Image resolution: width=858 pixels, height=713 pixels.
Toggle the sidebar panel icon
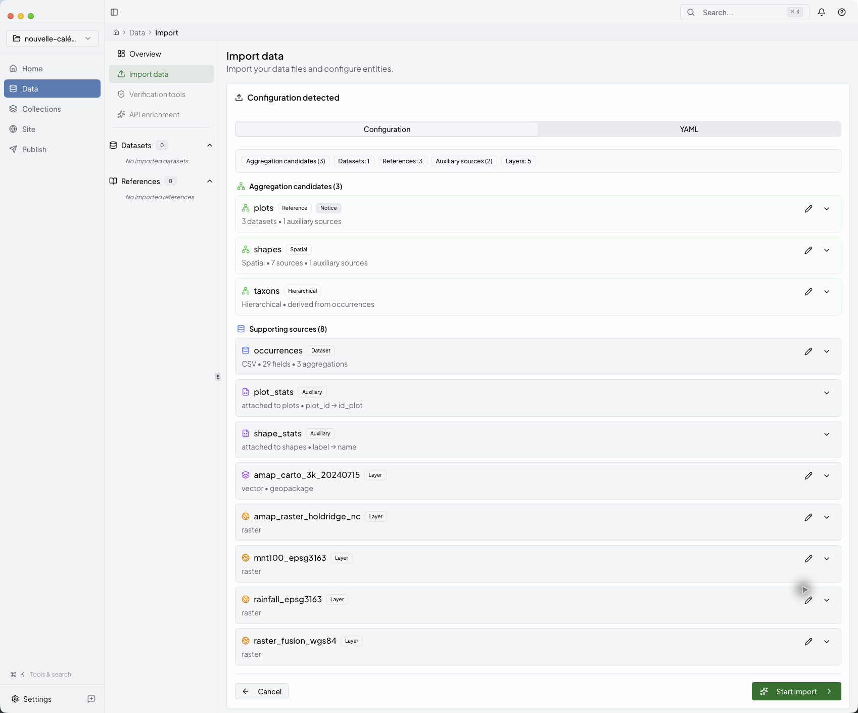(114, 12)
